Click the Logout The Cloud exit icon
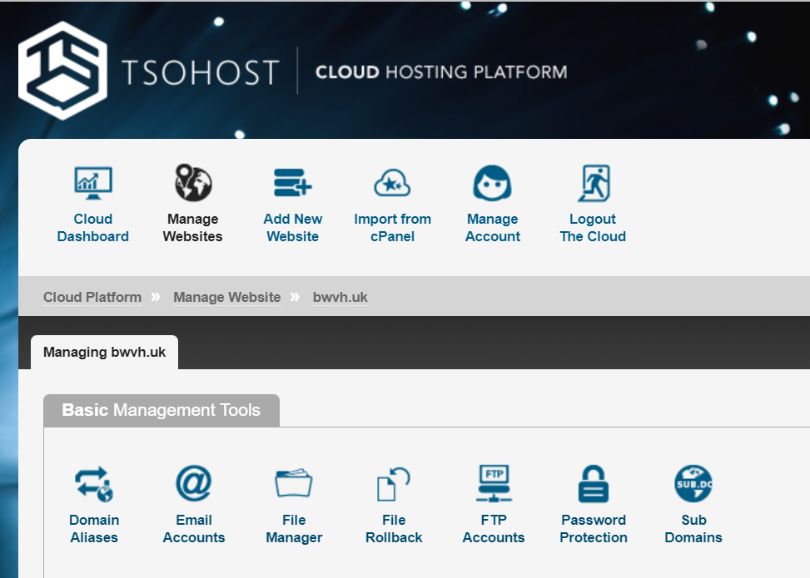Image resolution: width=810 pixels, height=578 pixels. click(x=594, y=183)
